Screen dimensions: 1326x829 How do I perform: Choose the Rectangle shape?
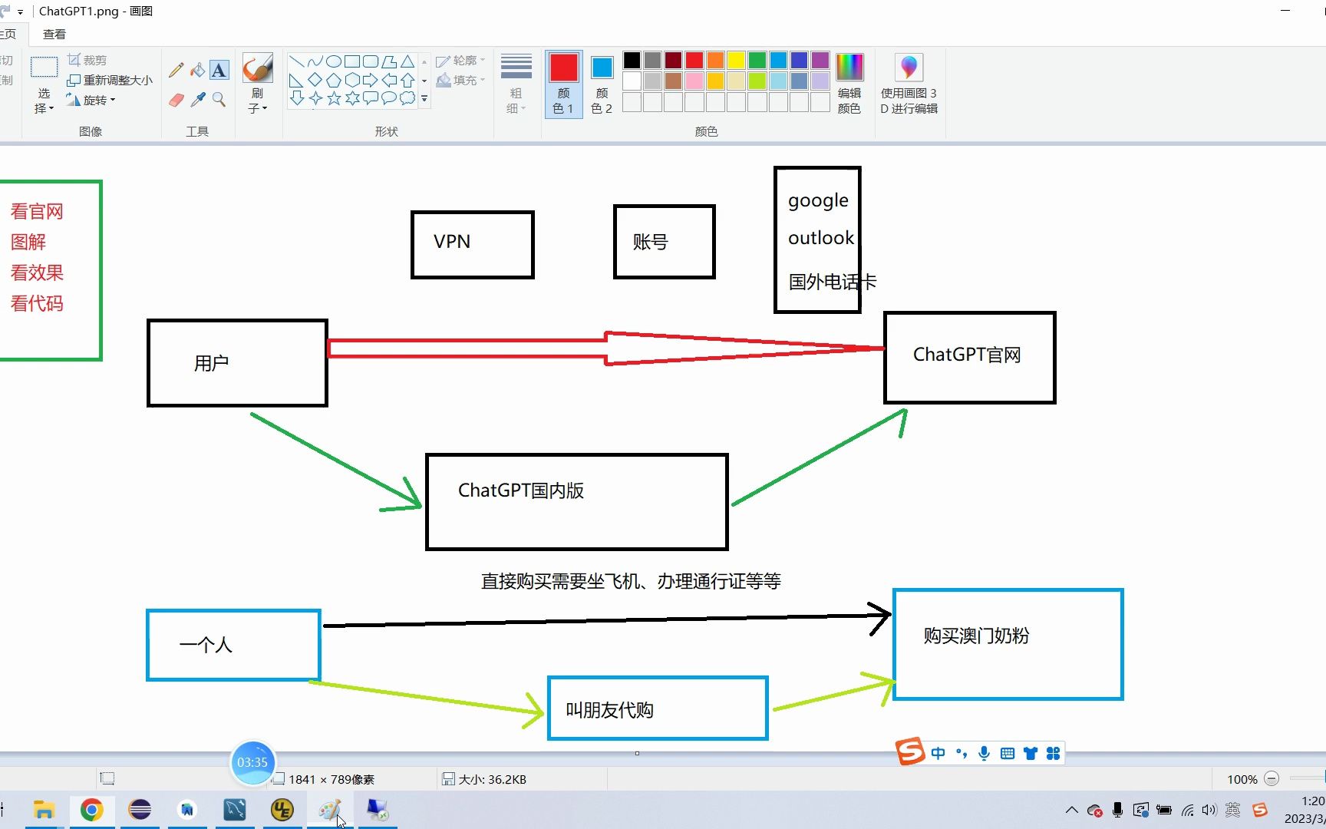point(351,61)
